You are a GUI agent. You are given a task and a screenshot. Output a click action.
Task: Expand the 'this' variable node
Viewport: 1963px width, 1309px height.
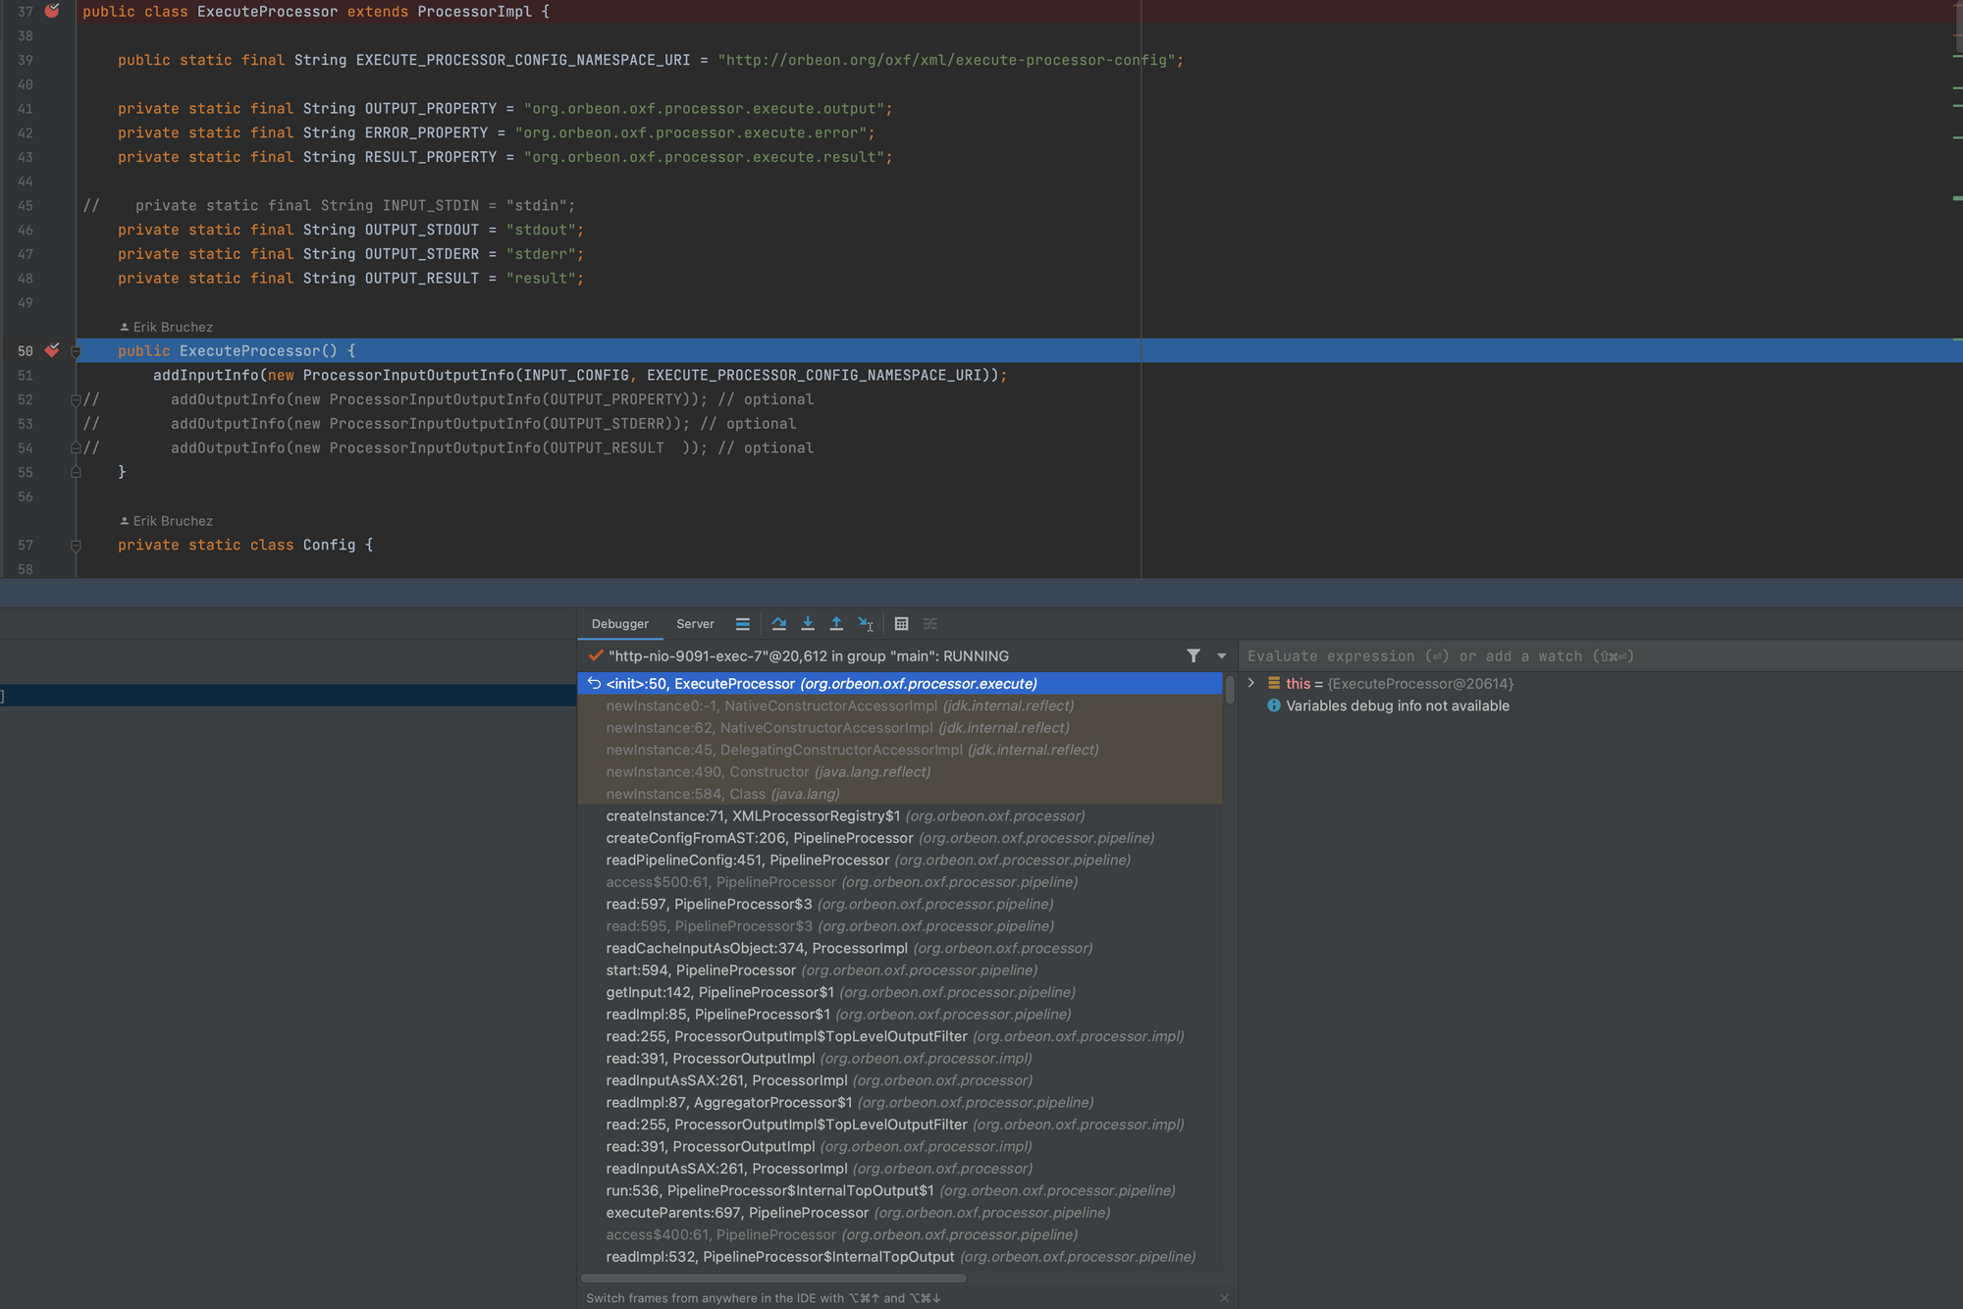coord(1250,683)
